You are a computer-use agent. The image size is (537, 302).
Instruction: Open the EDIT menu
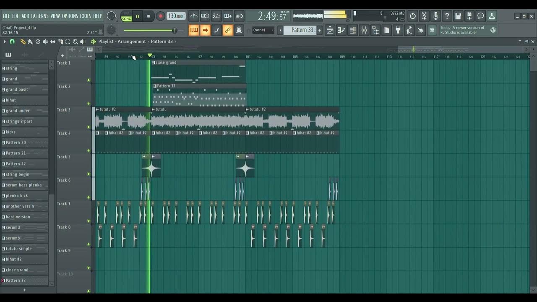[x=16, y=16]
